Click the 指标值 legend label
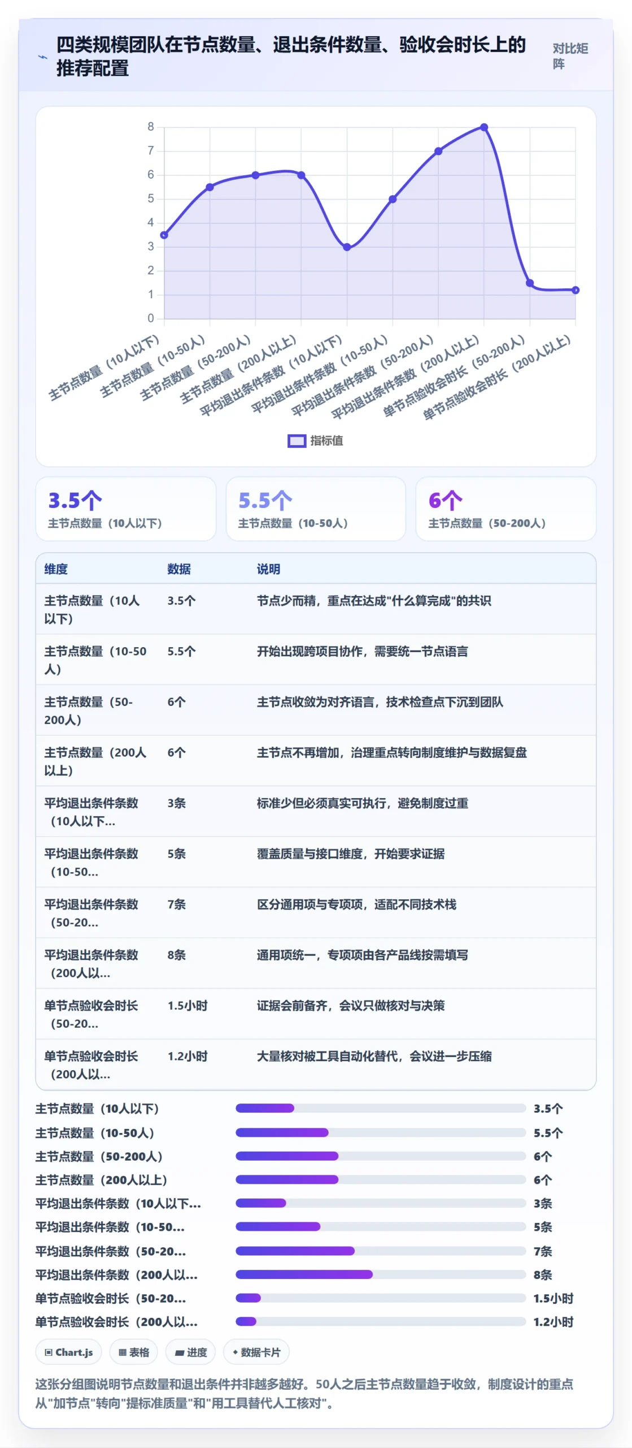 (326, 441)
